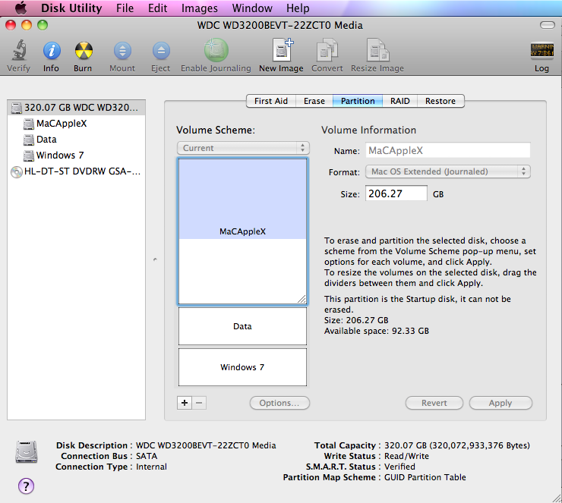Click Connection Bus 'SATA' value
The width and height of the screenshot is (562, 503).
pos(147,456)
